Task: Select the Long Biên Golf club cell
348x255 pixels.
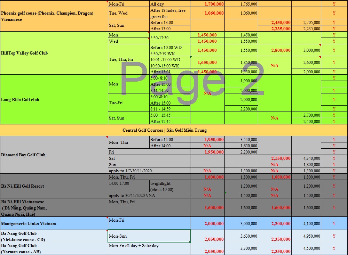Action: 54,99
